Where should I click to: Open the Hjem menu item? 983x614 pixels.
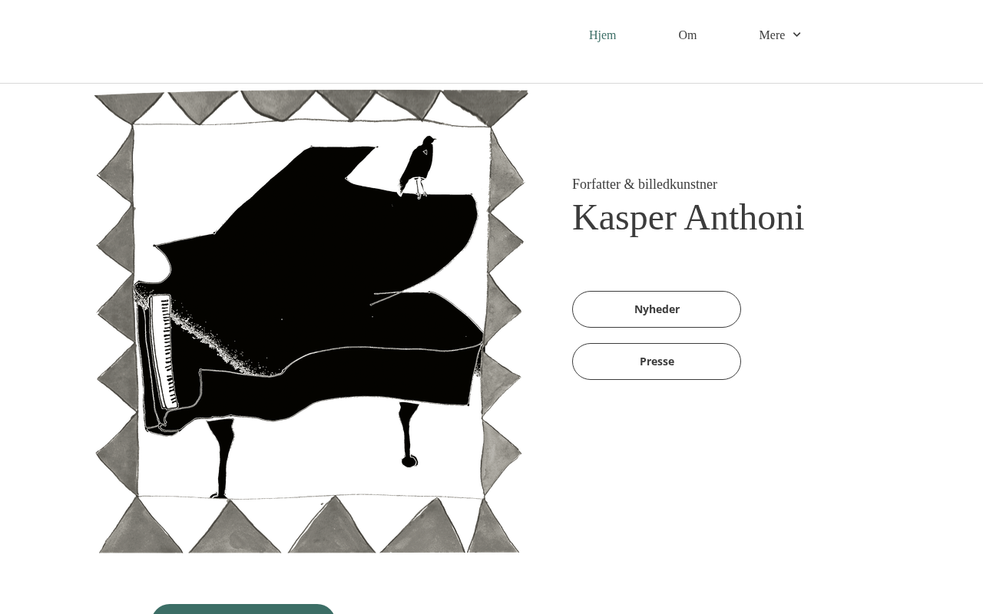click(602, 35)
